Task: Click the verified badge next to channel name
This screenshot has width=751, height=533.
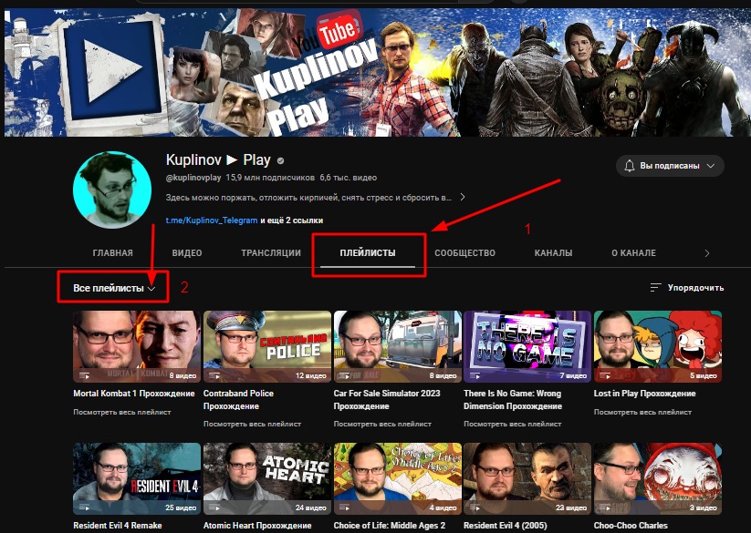Action: coord(281,161)
